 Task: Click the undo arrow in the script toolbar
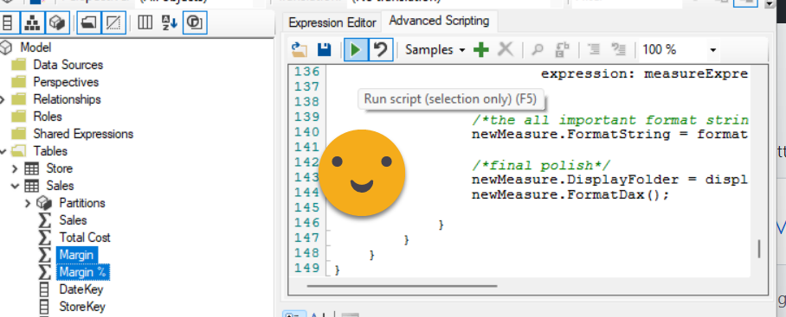(x=381, y=49)
